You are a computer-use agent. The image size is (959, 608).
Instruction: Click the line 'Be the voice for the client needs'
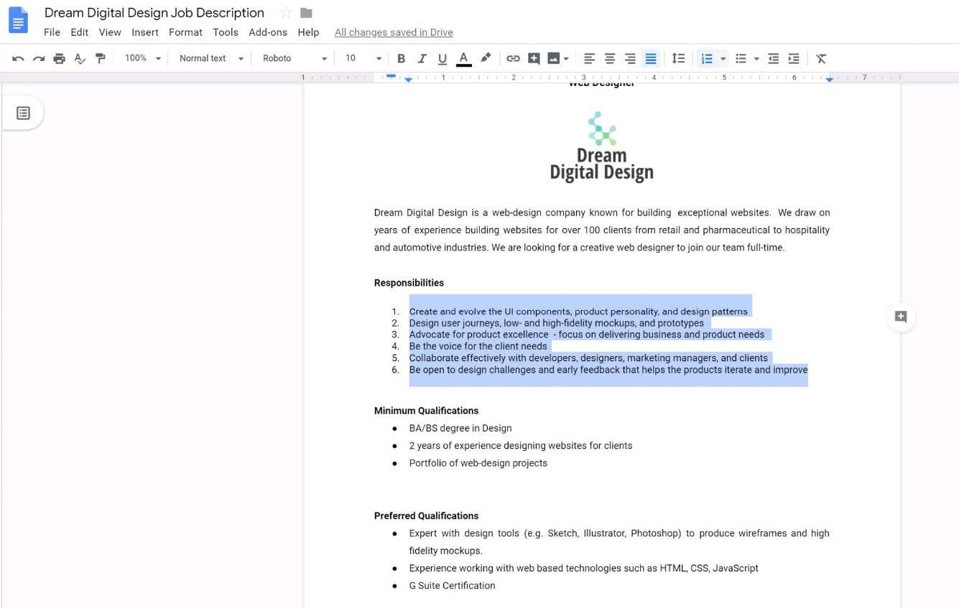tap(478, 346)
